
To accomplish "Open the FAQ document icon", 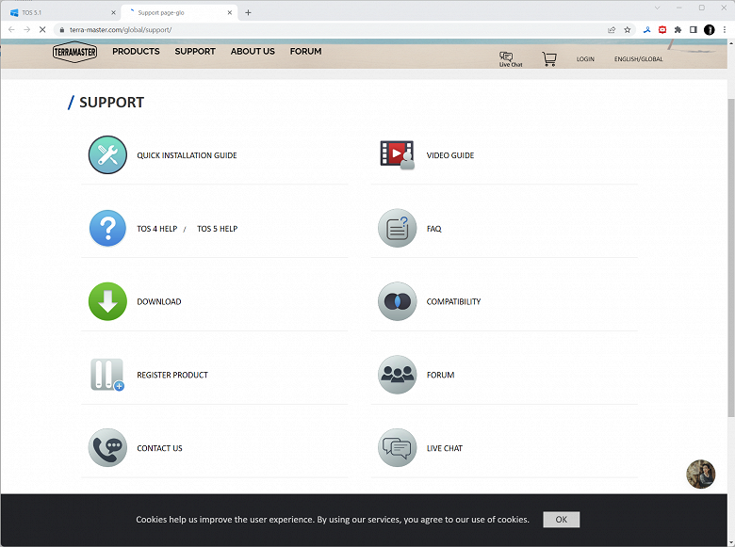I will [x=397, y=228].
